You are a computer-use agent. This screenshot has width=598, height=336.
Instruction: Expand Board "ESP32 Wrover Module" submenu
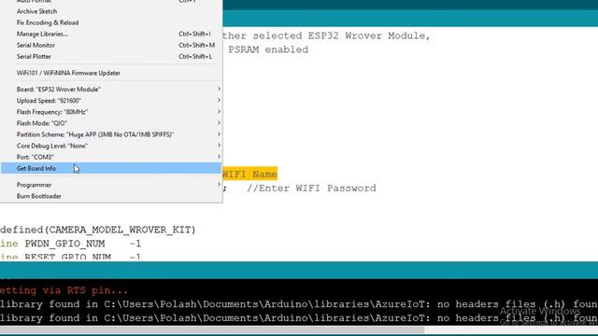111,90
